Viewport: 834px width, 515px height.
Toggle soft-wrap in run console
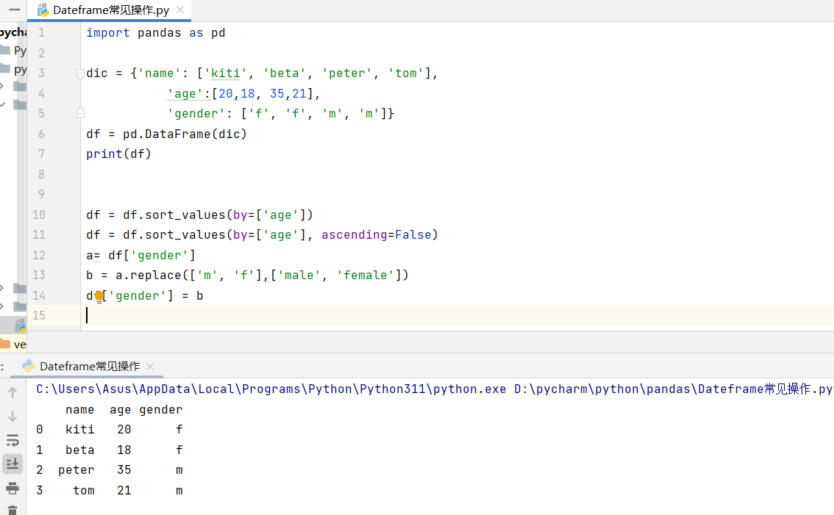[13, 440]
